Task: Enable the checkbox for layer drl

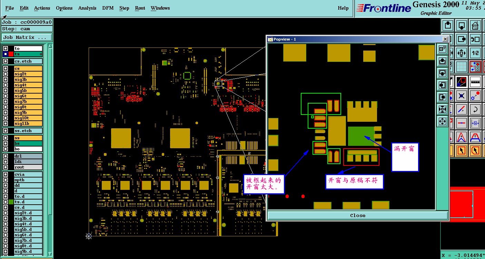Action: pos(6,156)
